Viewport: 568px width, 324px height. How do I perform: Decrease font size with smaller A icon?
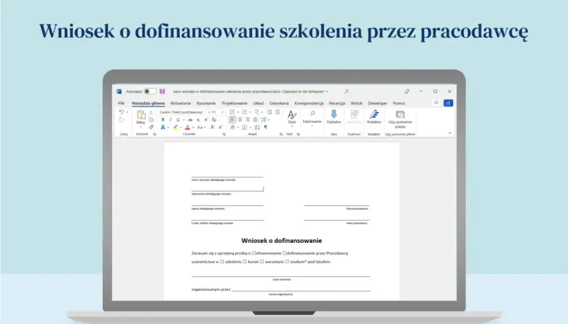(220, 128)
